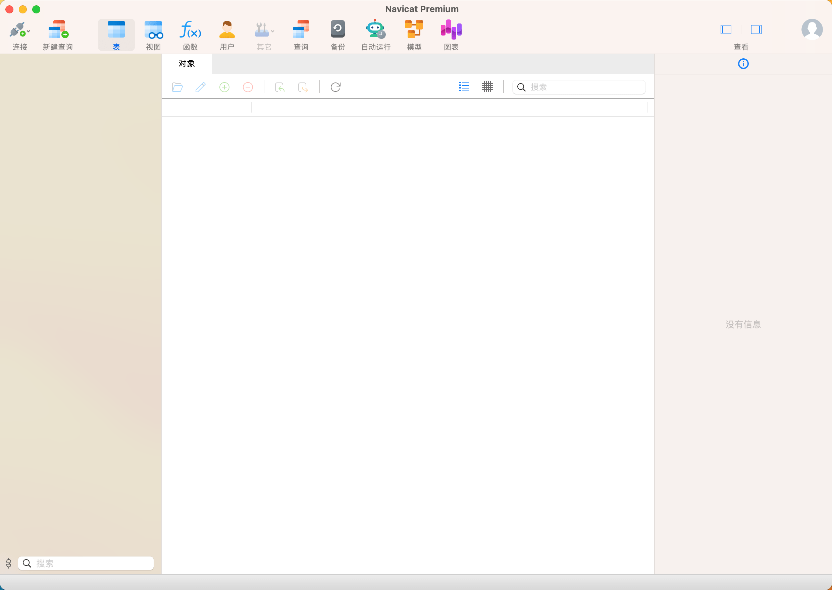Open the 连接 connection plug icon
Screen dimensions: 832x590
pos(17,29)
